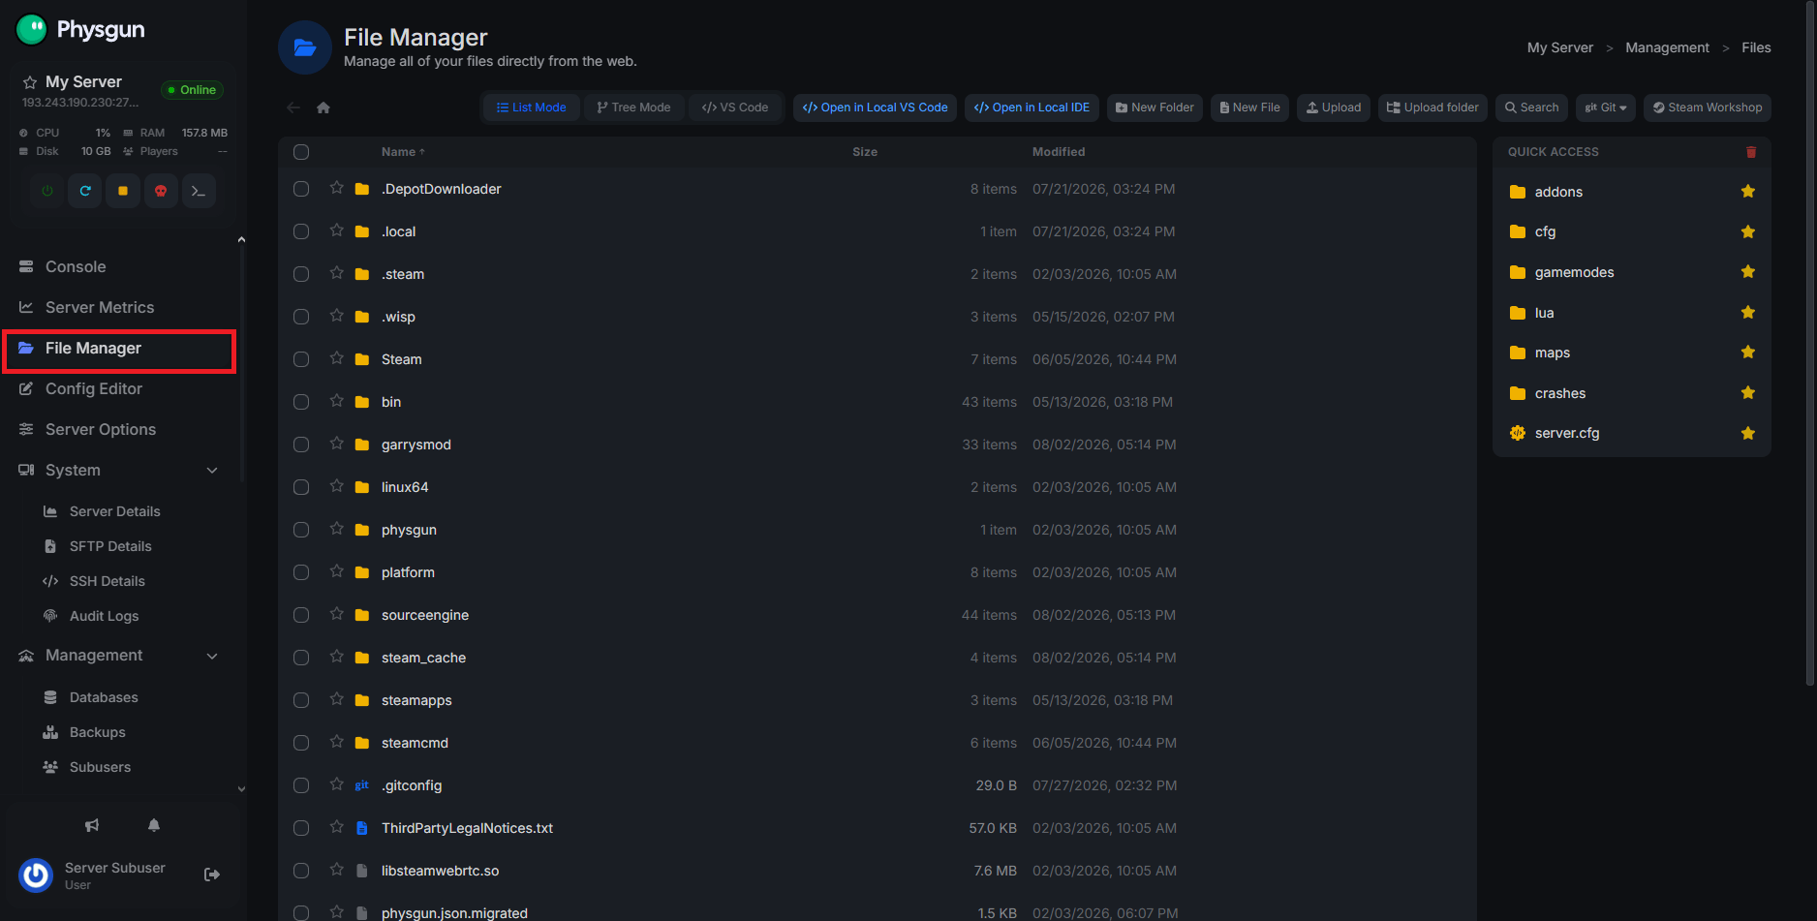Screen dimensions: 1817x921
Task: Open announcements via the megaphone icon
Action: [x=92, y=825]
